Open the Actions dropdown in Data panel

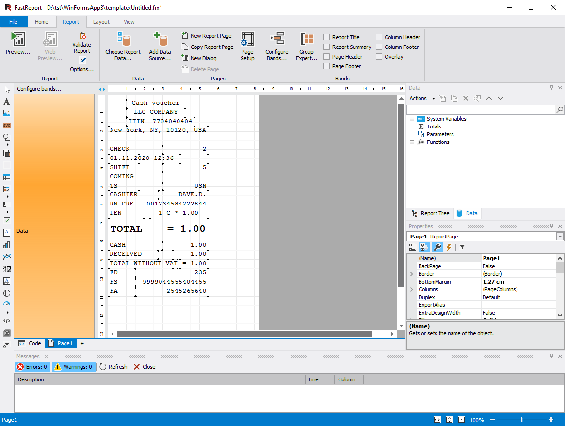point(422,99)
